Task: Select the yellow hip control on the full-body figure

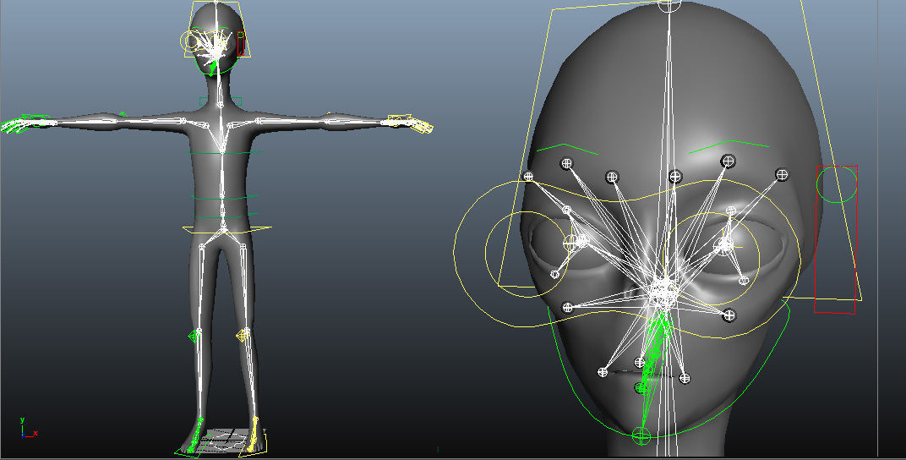Action: point(227,229)
